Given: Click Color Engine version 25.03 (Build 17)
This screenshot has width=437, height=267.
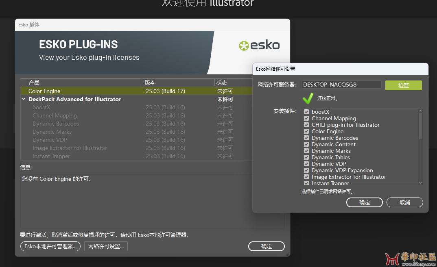Looking at the screenshot, I should click(165, 91).
